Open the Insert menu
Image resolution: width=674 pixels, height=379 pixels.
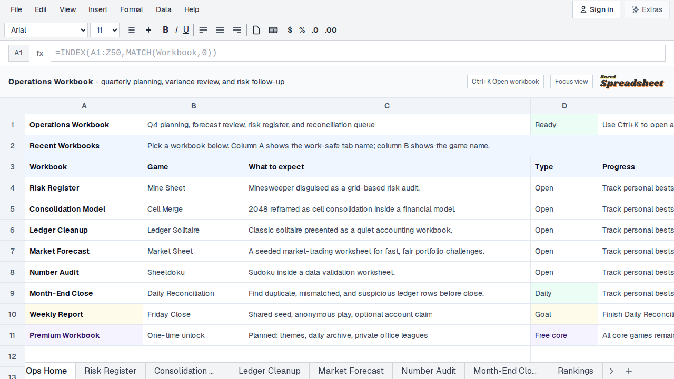98,9
